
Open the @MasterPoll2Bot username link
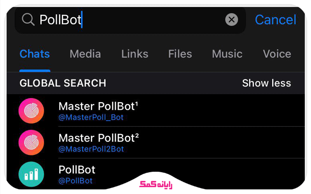(x=91, y=149)
